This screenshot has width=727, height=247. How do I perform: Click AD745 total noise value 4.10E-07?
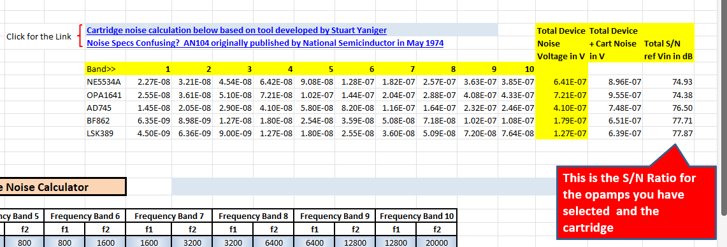coord(561,108)
